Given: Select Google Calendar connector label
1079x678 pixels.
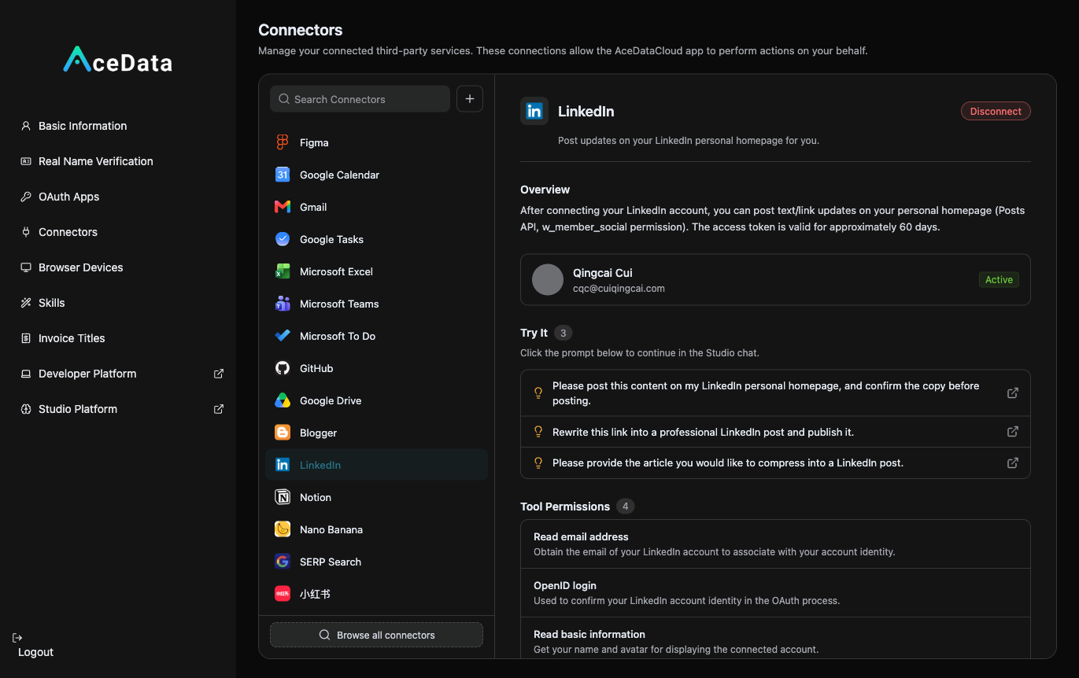Looking at the screenshot, I should tap(339, 175).
